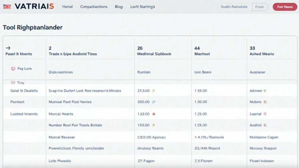This screenshot has height=168, width=299.
Task: Select the Mumoal Raot Past Nunies row
Action: [70, 102]
